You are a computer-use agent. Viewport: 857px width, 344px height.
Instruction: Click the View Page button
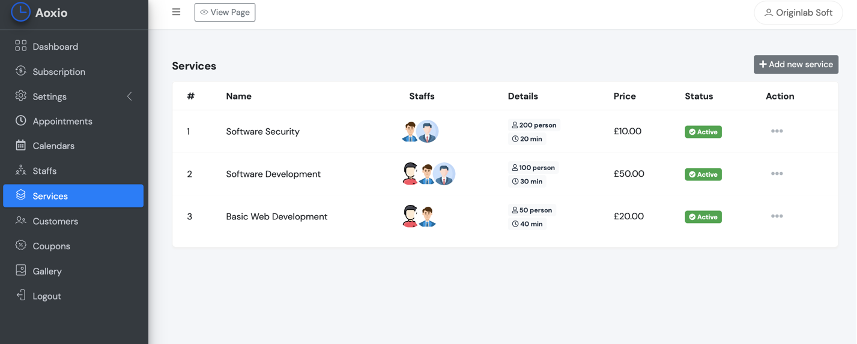point(225,12)
